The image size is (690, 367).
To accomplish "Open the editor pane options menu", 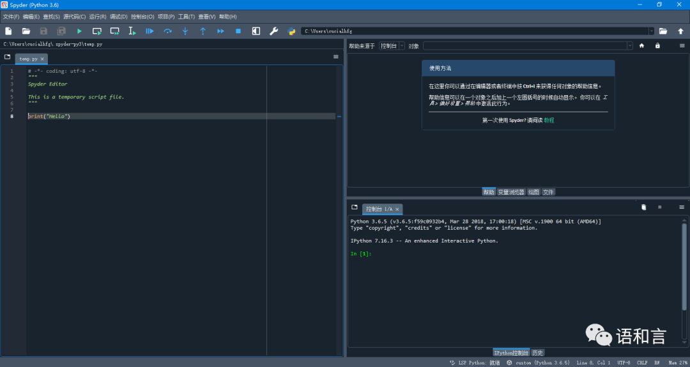I will tap(336, 57).
